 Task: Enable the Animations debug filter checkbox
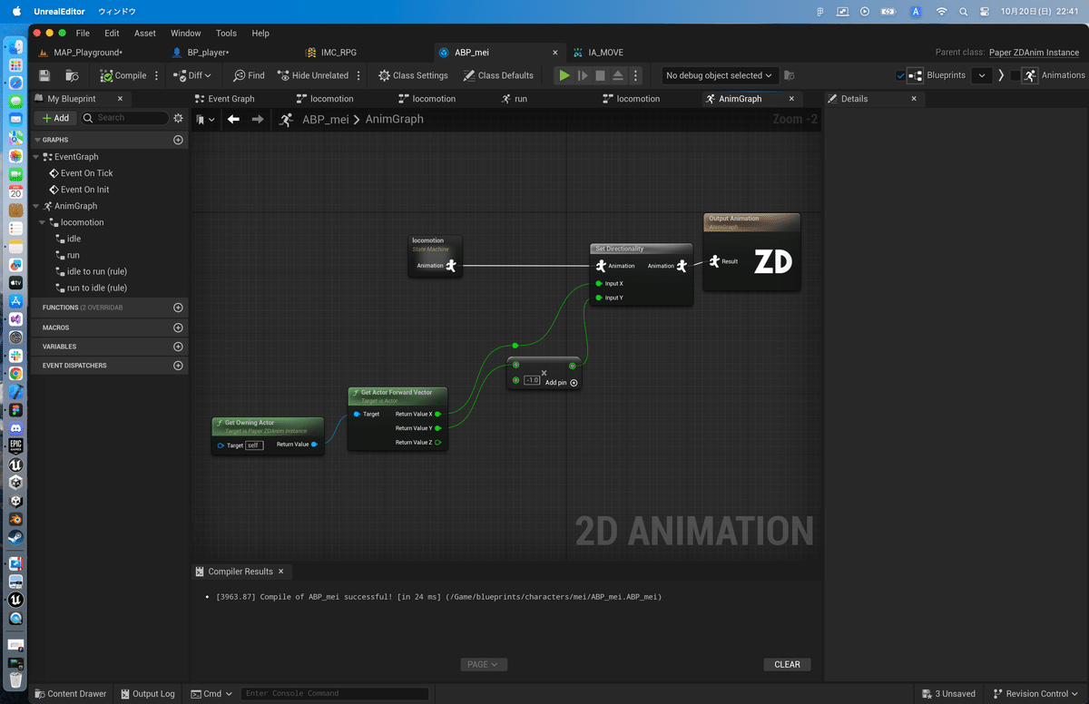coord(1014,75)
